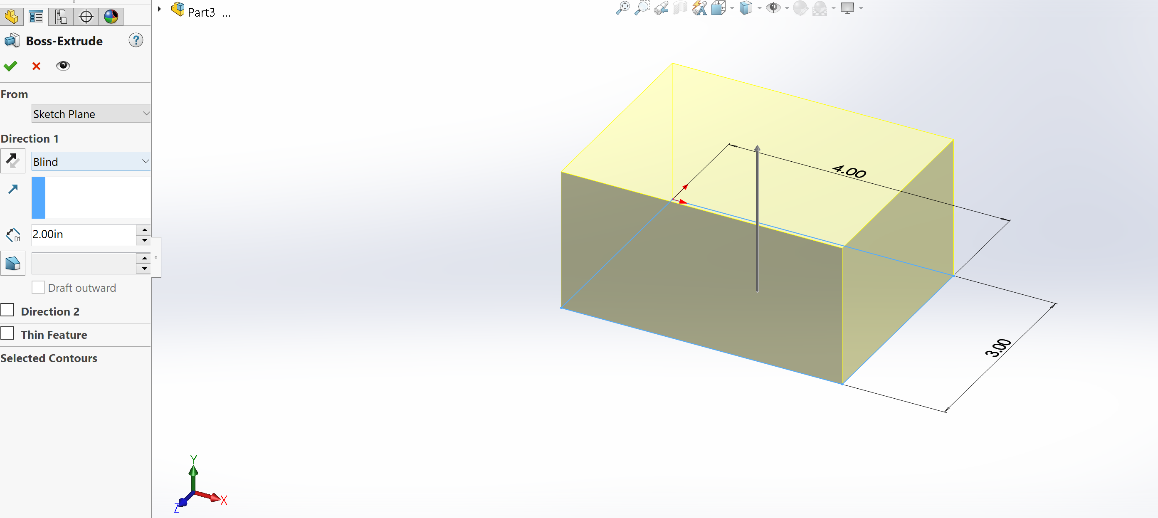Collapse the Direction 1 section header
This screenshot has width=1158, height=518.
(x=30, y=138)
